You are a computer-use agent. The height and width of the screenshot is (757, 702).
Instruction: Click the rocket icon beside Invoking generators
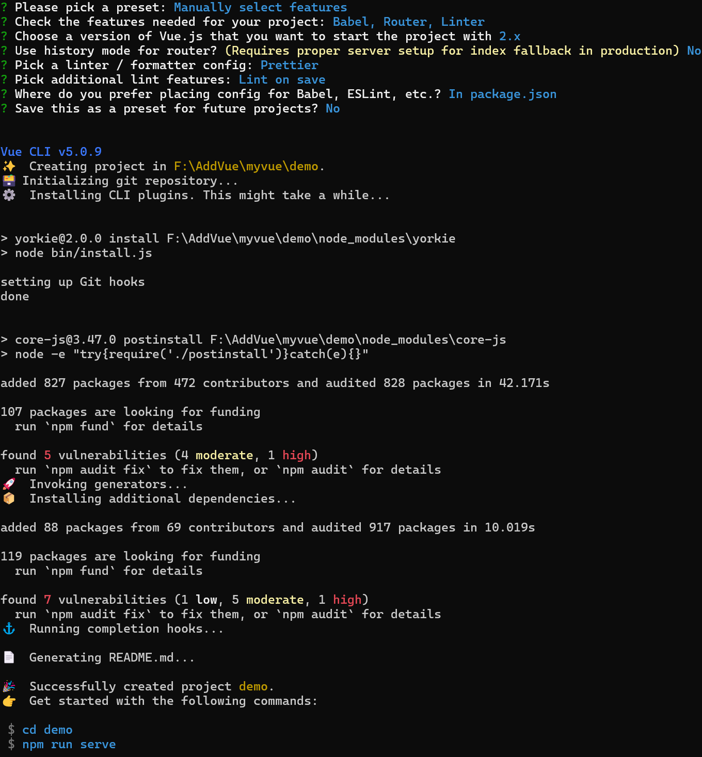point(9,484)
